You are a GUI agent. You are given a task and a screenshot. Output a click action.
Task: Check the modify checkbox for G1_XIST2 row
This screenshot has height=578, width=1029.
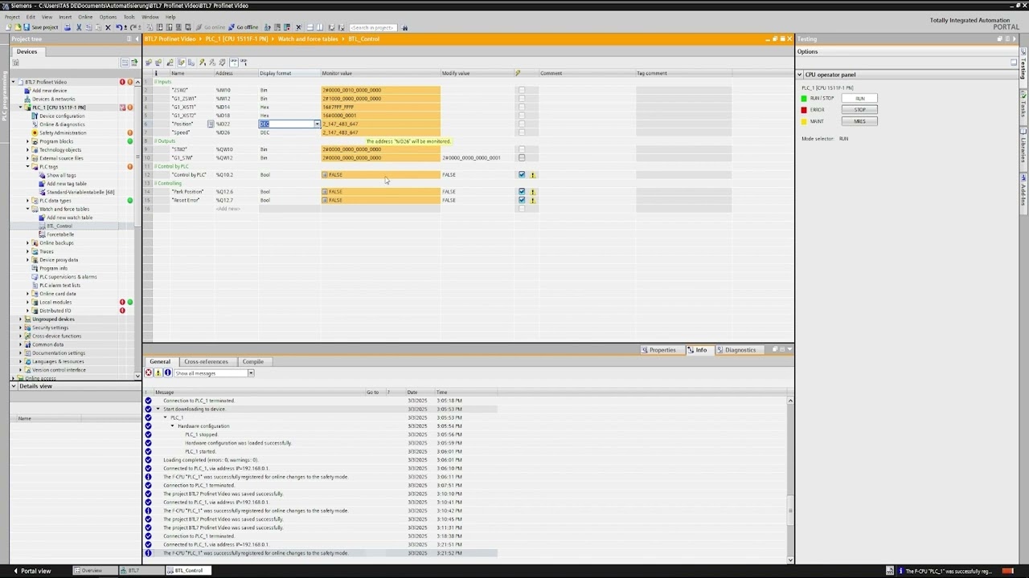click(x=522, y=116)
